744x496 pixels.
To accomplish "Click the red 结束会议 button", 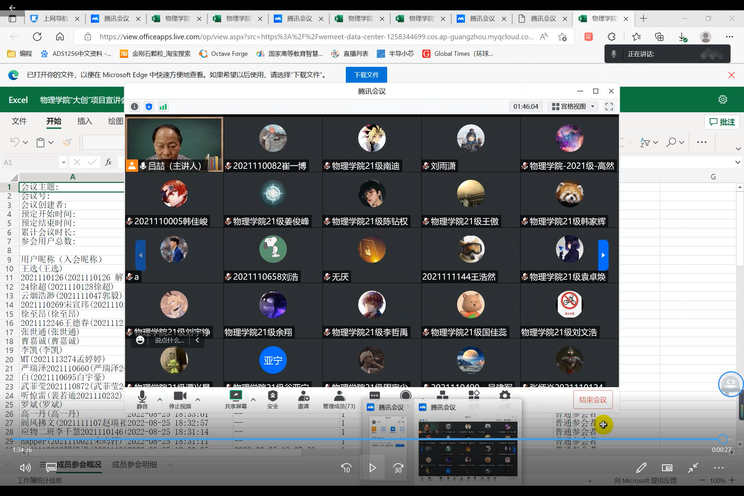I will [x=593, y=400].
